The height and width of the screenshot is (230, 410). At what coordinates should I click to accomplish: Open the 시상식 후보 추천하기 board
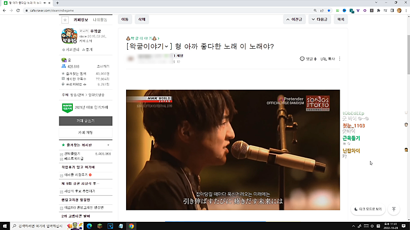tap(79, 191)
